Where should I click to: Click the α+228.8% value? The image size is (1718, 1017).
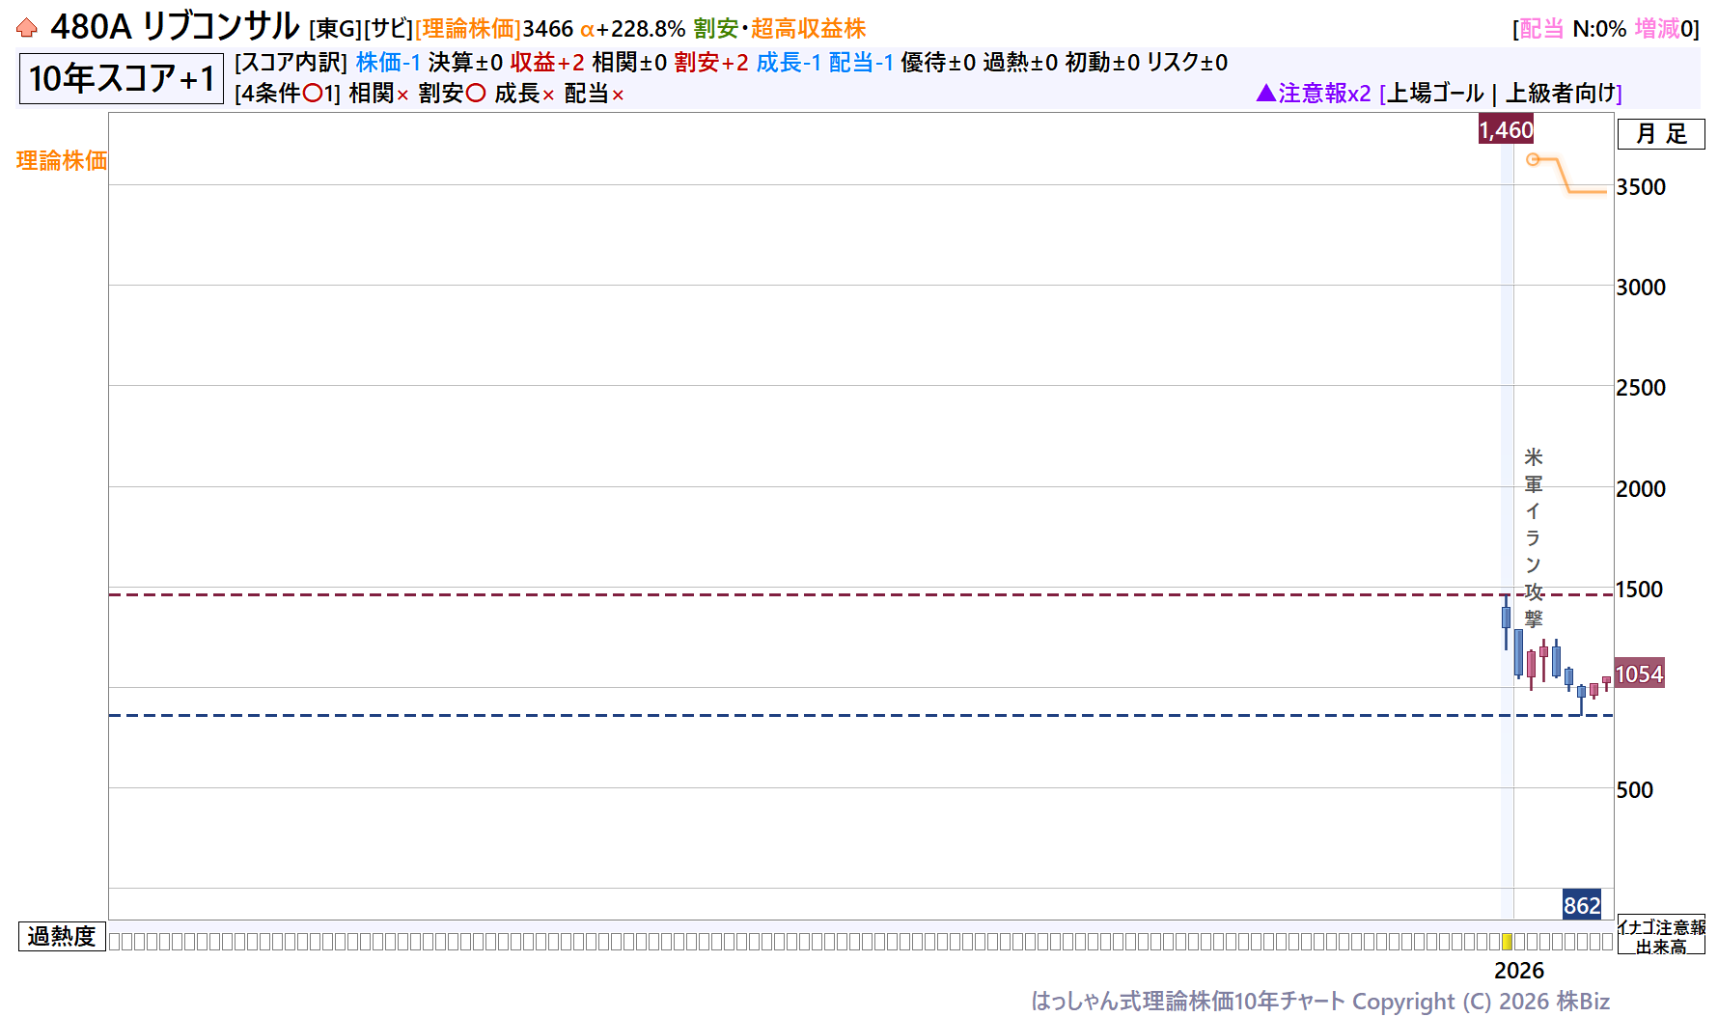(632, 29)
